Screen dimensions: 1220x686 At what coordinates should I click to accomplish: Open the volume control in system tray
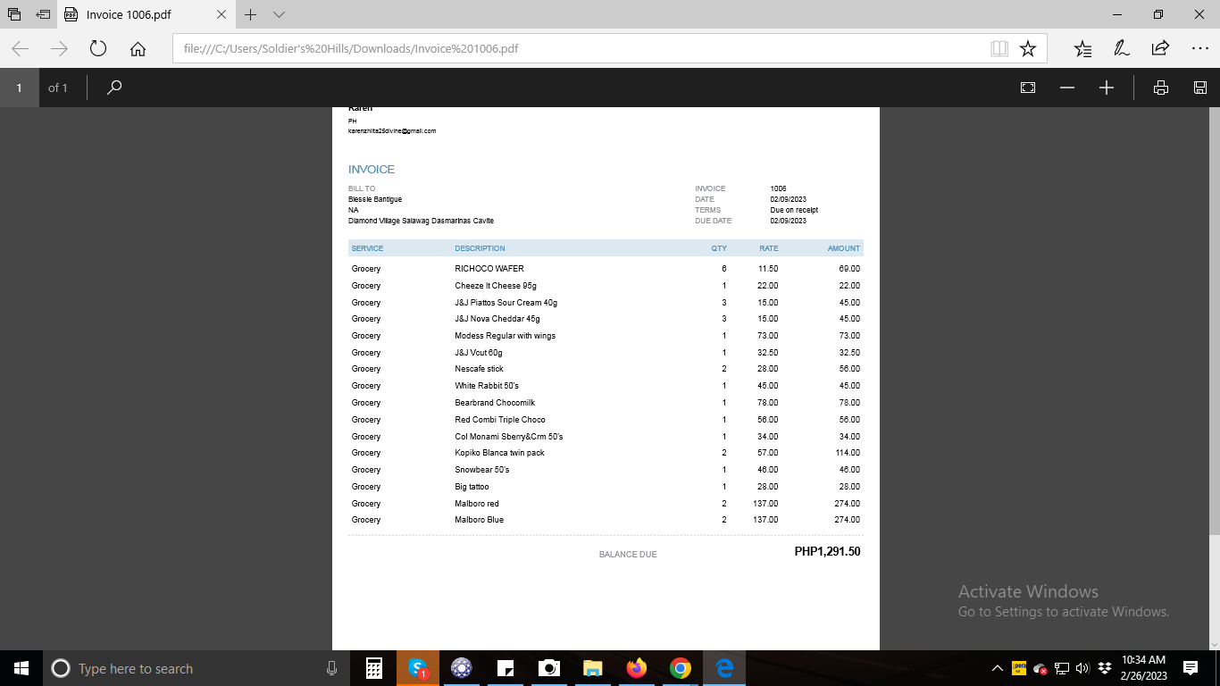(x=1083, y=668)
